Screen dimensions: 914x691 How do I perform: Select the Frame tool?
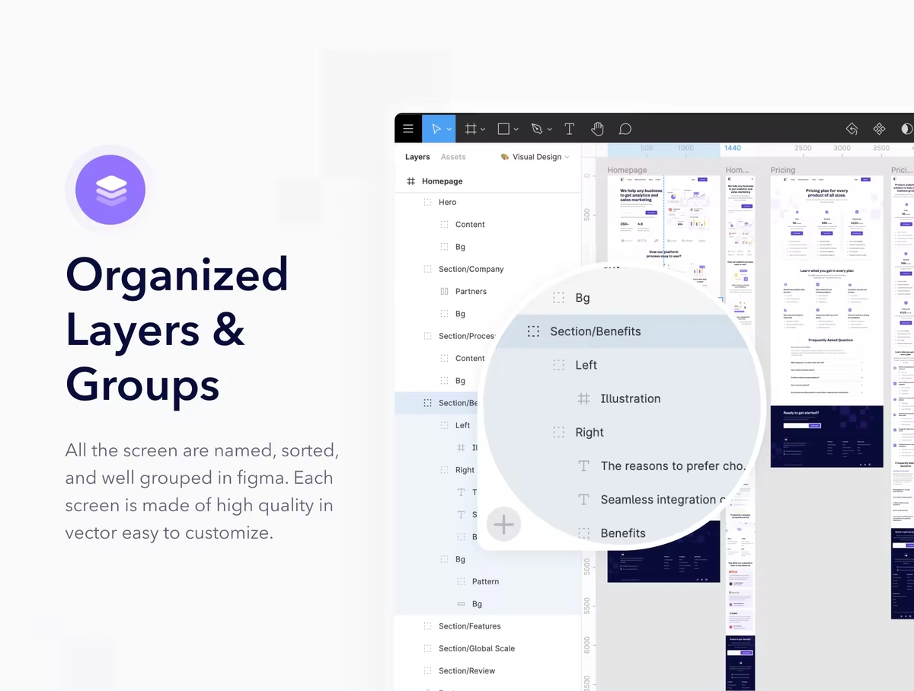471,129
